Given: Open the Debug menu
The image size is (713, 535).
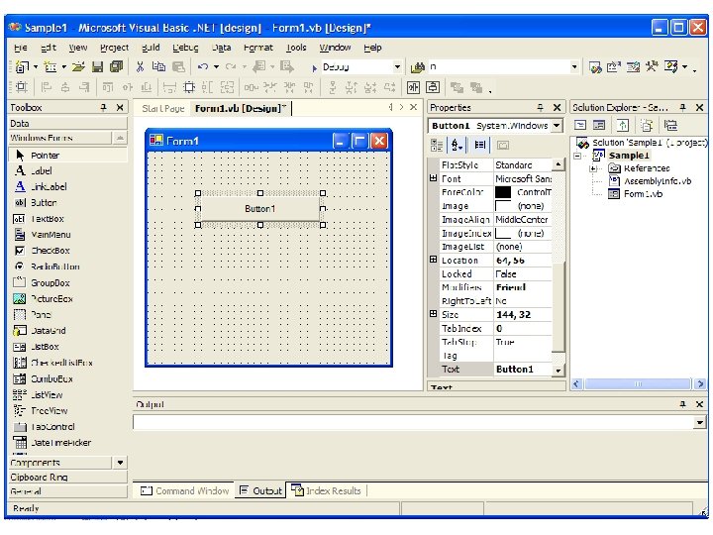Looking at the screenshot, I should (x=185, y=48).
